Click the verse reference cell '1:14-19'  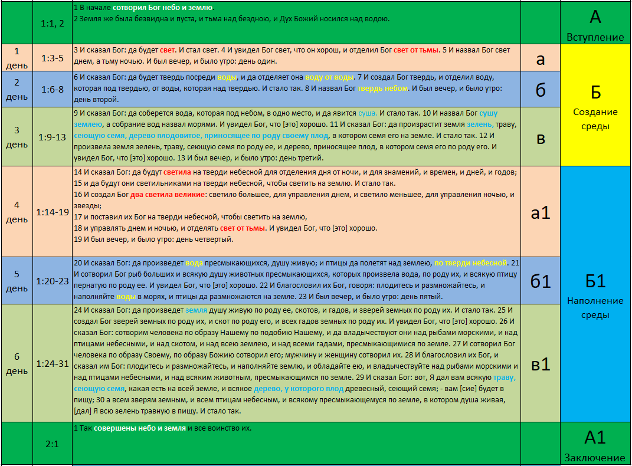click(53, 212)
